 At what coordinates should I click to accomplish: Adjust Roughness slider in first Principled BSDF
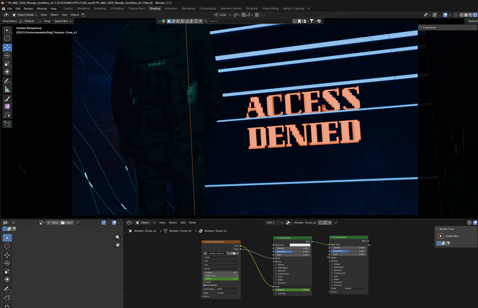292,251
